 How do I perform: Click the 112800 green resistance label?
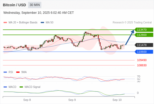(144, 35)
